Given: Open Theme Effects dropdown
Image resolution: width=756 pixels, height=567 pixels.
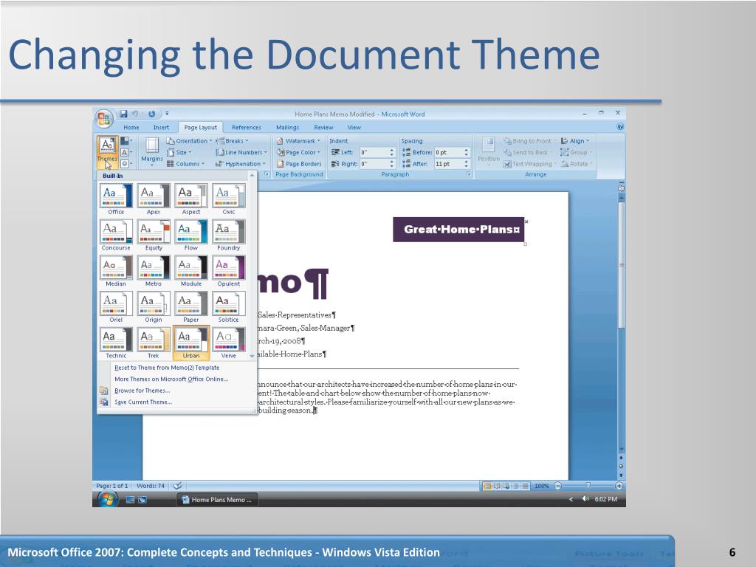Looking at the screenshot, I should (x=126, y=163).
